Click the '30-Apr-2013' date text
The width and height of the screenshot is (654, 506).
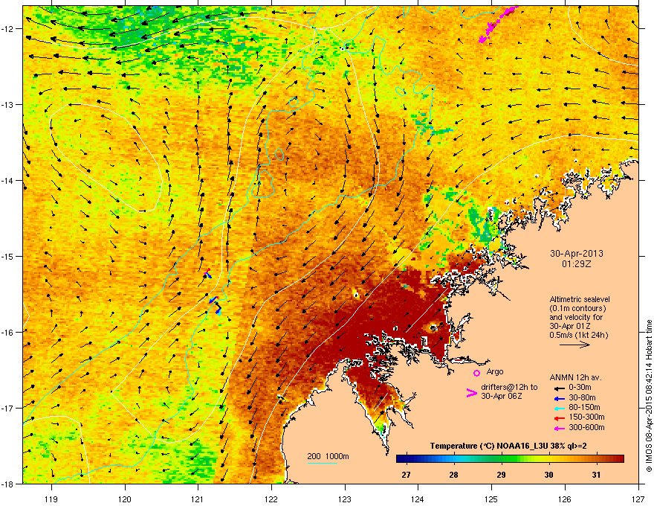(x=577, y=254)
